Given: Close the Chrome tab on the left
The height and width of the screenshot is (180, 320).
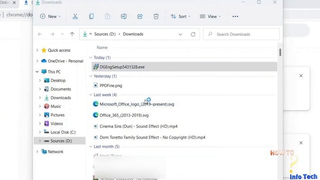Looking at the screenshot, I should [14, 2].
